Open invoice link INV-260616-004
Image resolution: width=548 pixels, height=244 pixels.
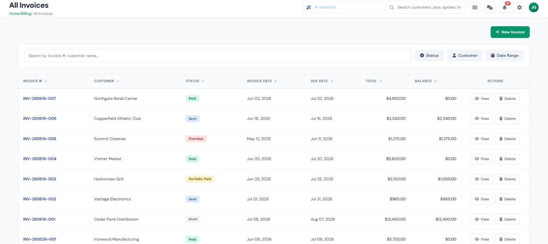(x=39, y=159)
